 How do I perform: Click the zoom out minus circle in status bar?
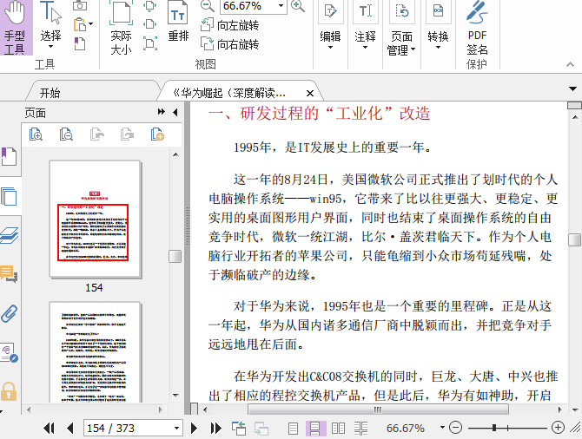455,428
